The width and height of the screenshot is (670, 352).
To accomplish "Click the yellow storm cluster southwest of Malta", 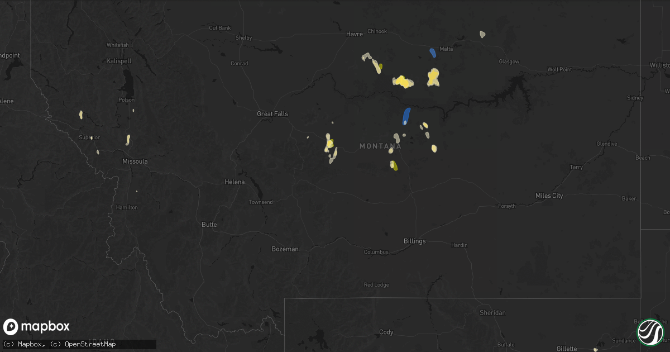I will [x=403, y=82].
